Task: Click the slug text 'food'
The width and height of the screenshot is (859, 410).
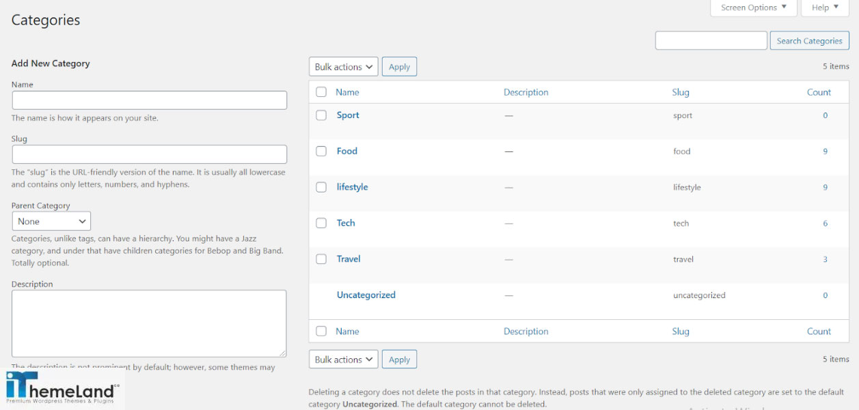Action: 682,151
